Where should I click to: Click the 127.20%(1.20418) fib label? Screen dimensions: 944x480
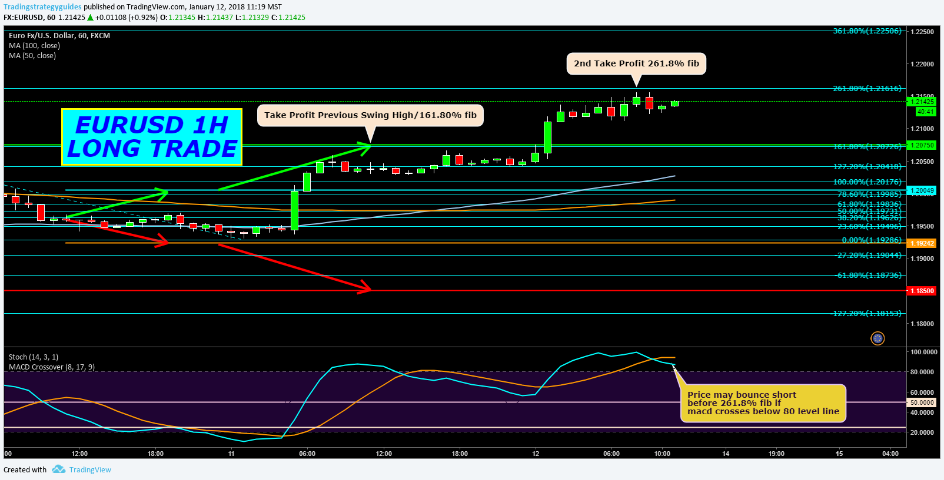tap(867, 166)
